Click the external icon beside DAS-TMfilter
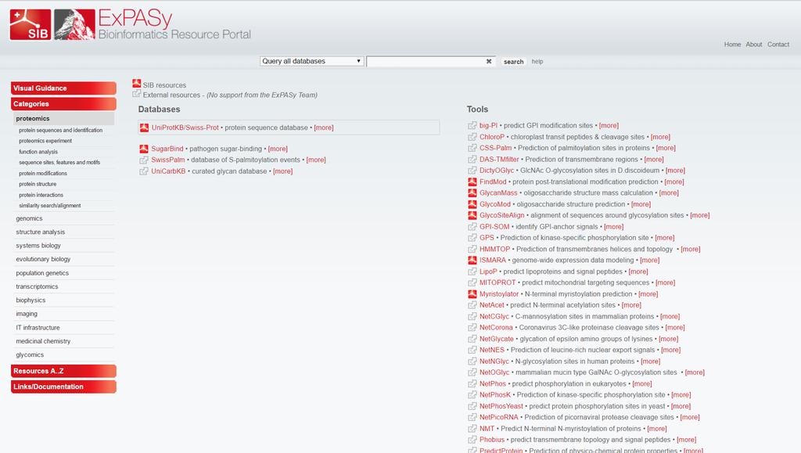This screenshot has height=453, width=801. pos(472,160)
